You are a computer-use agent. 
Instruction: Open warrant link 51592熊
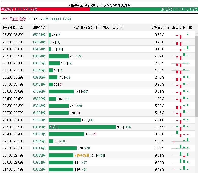pos(39,120)
